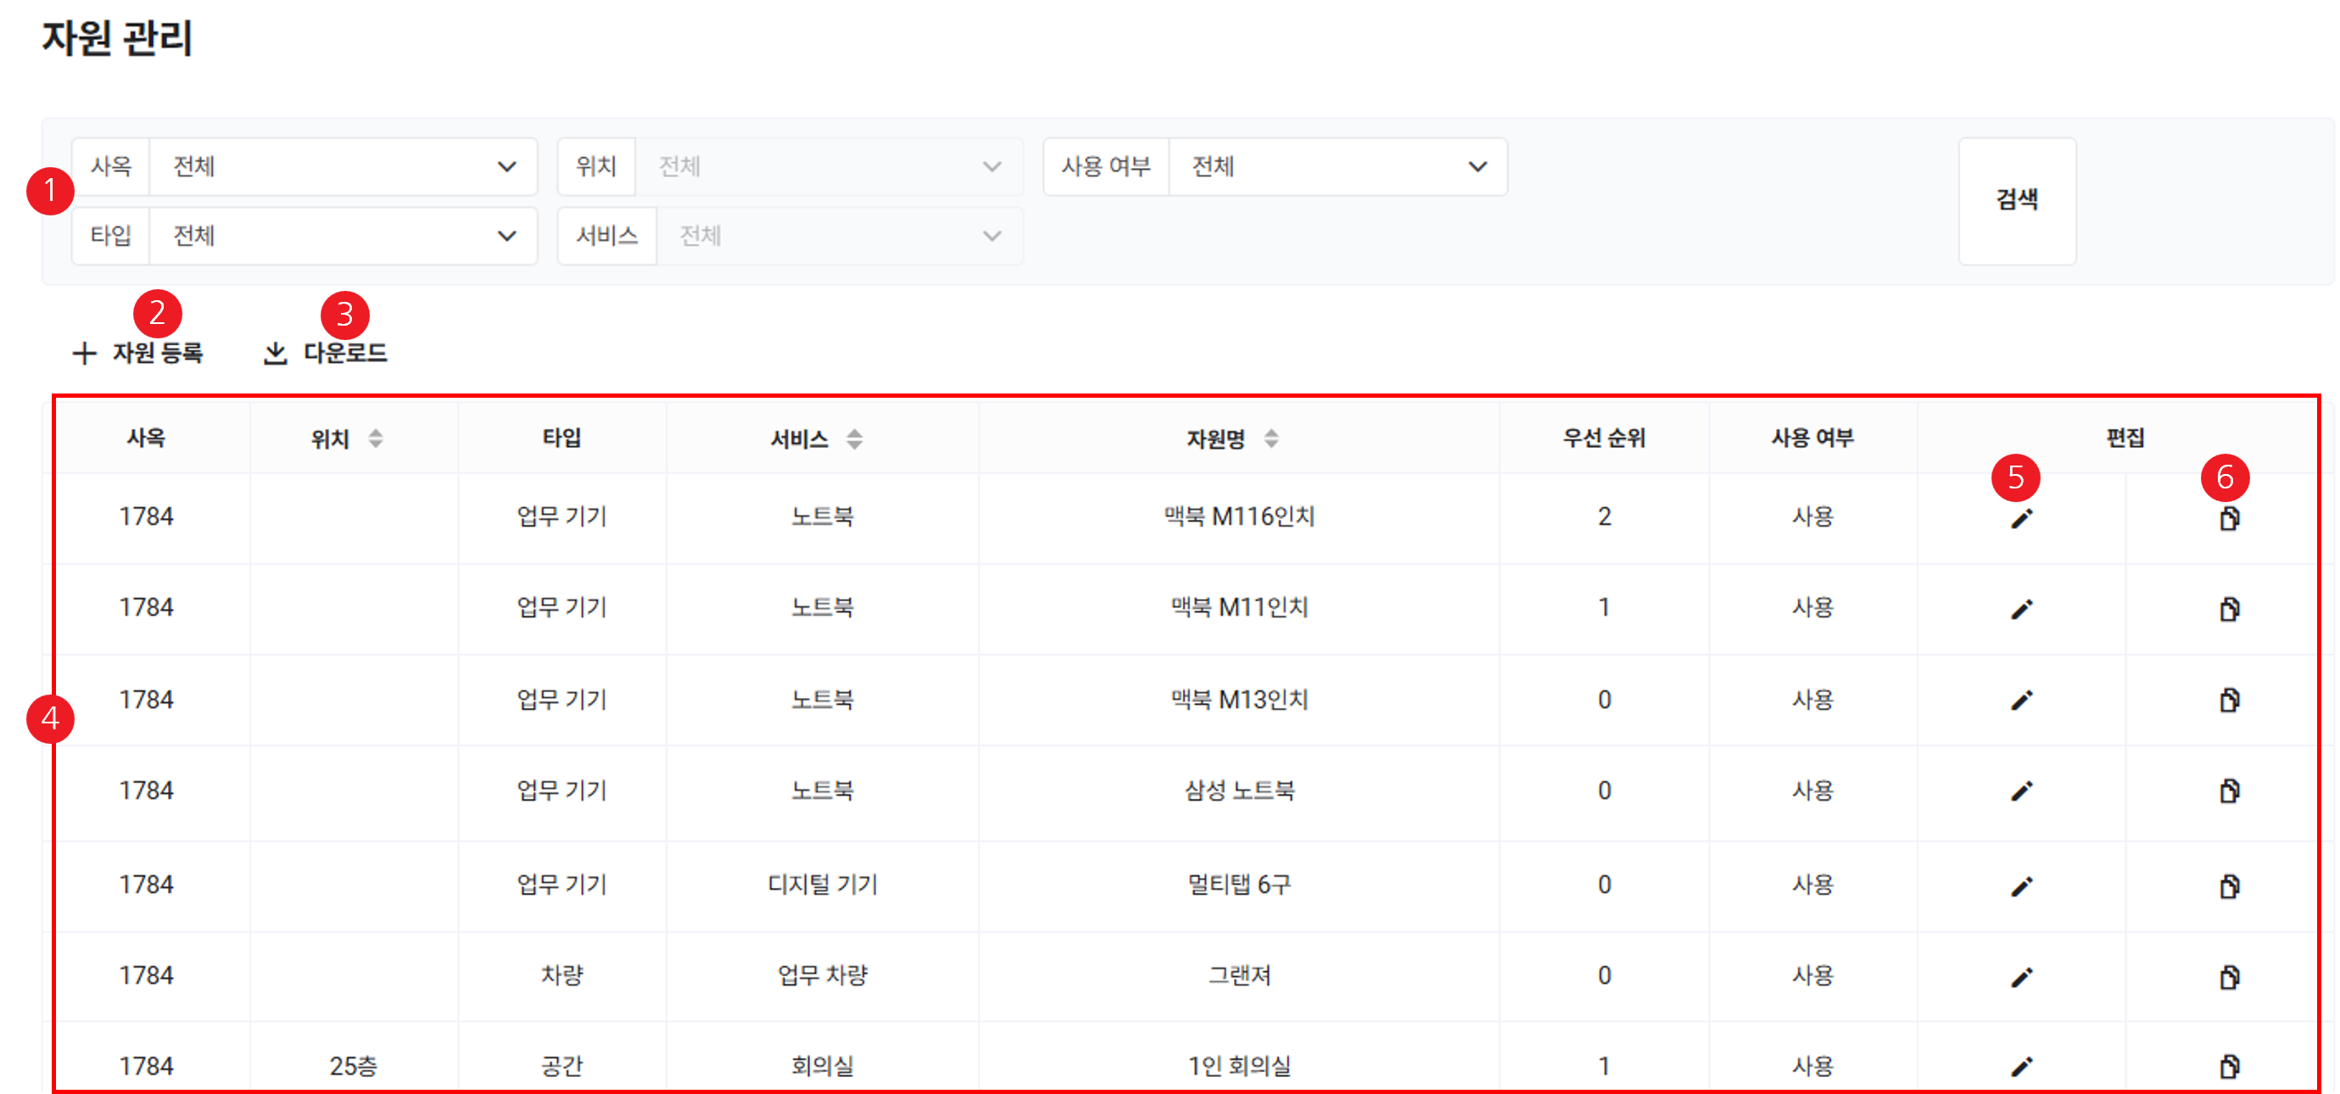
Task: Click the copy icon for 맥북 M11인치 row
Action: pos(2229,609)
